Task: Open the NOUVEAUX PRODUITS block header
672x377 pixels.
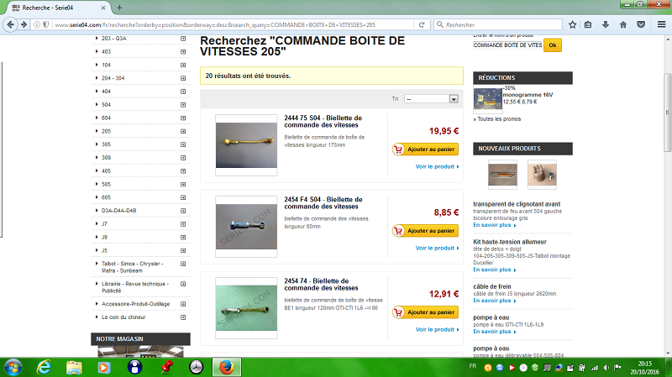Action: [522, 149]
